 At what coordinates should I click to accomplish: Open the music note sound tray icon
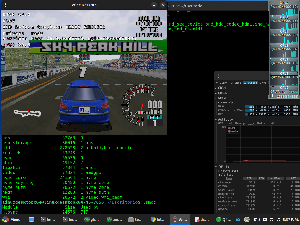click(x=279, y=220)
